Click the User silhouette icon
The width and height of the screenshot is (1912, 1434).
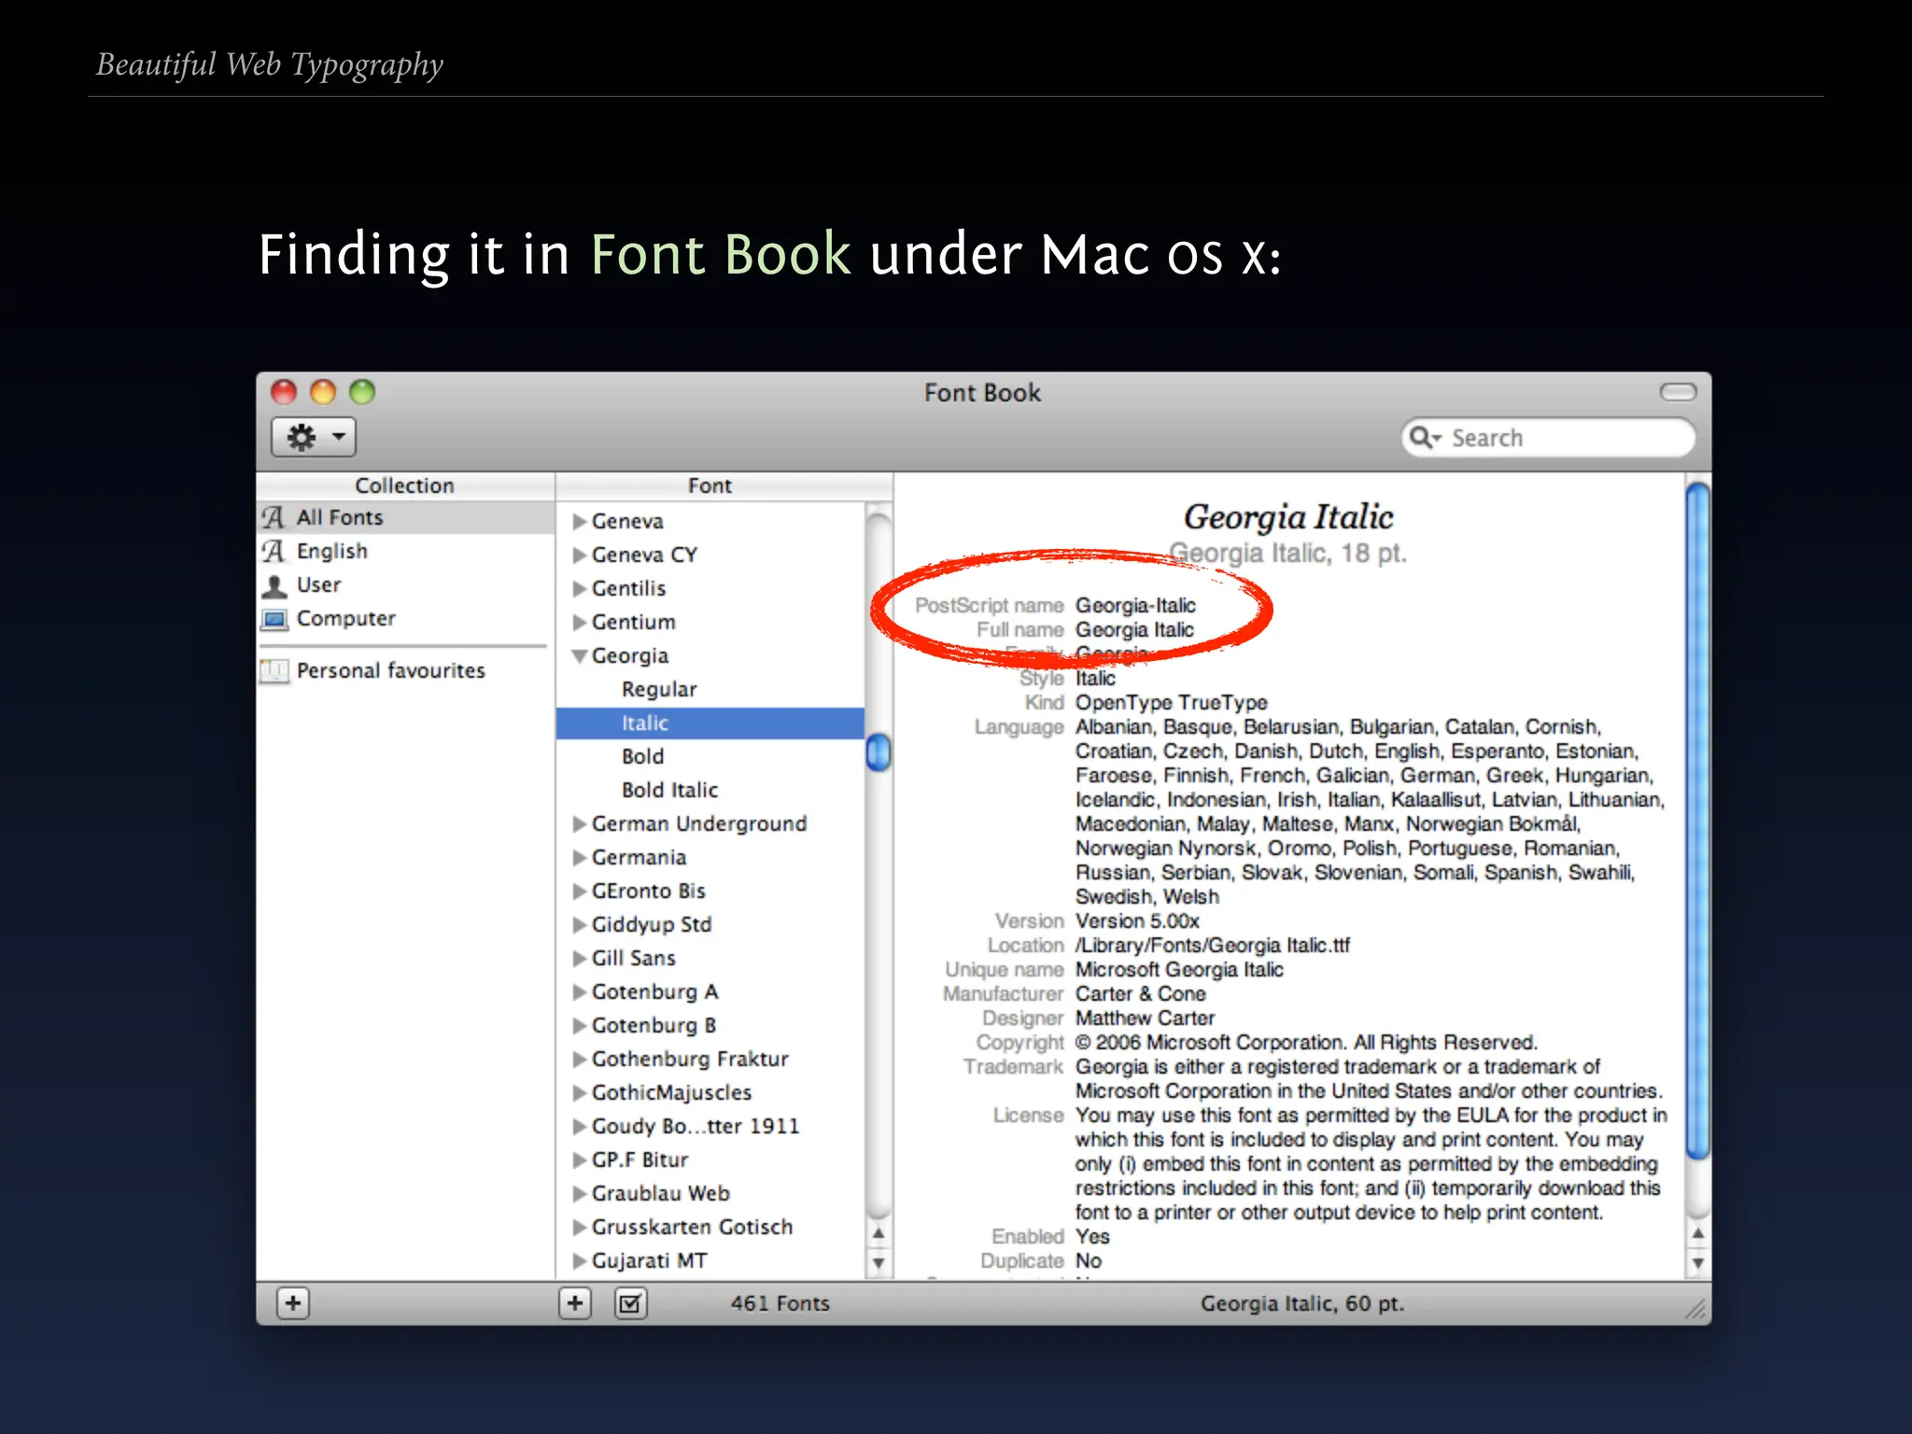(x=274, y=585)
